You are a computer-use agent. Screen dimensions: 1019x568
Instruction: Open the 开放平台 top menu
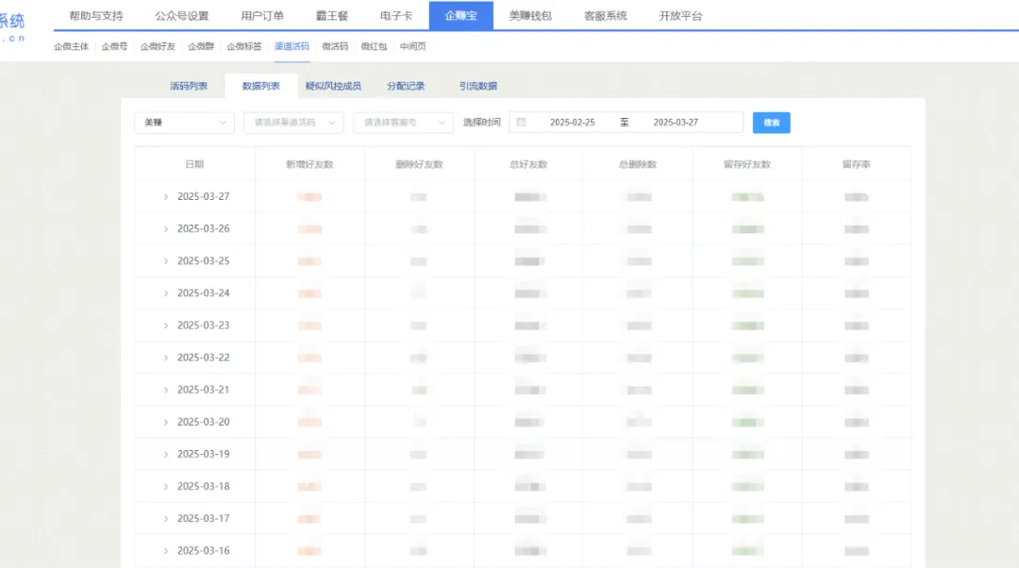click(680, 16)
